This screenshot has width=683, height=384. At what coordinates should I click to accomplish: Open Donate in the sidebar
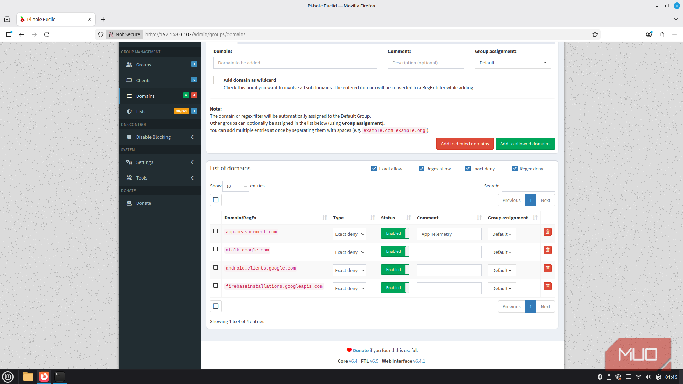coord(160,203)
